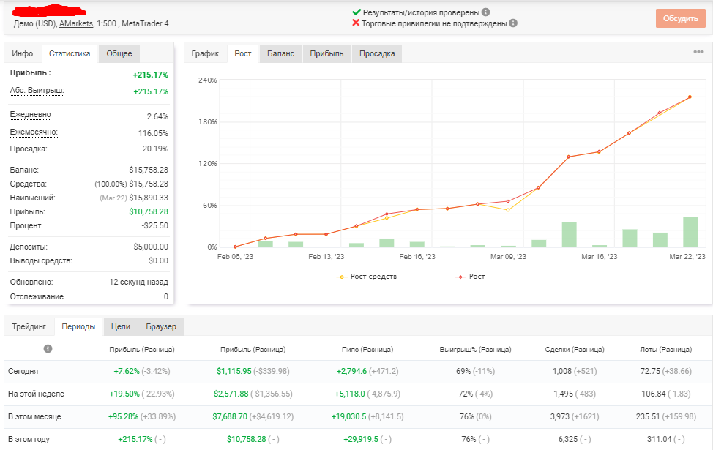Click the 'На этой неделе' row label
The image size is (713, 450).
37,394
